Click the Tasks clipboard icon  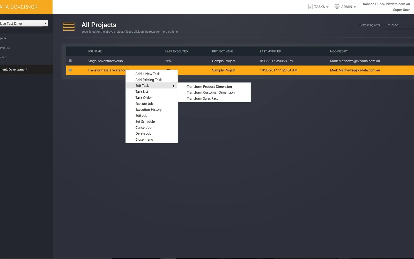tap(310, 6)
